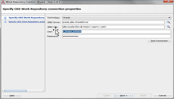Focus the JDBC Driver input field

(113, 22)
